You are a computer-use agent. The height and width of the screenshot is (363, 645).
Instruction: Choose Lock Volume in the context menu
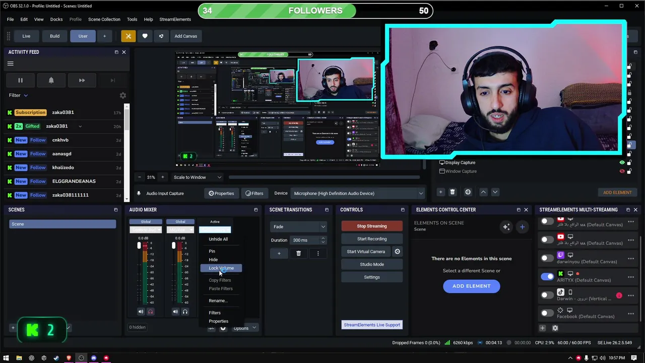tap(221, 268)
